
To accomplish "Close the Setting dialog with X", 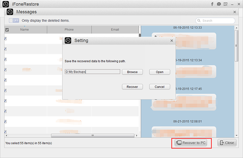I will point(172,41).
